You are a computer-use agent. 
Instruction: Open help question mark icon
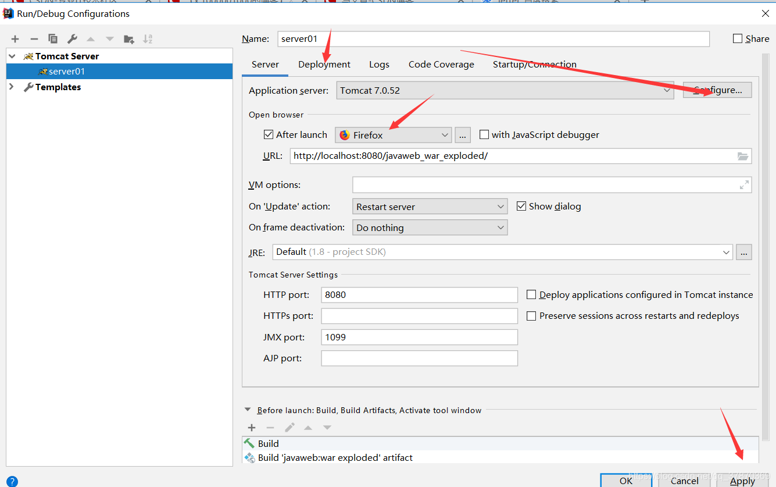coord(12,481)
